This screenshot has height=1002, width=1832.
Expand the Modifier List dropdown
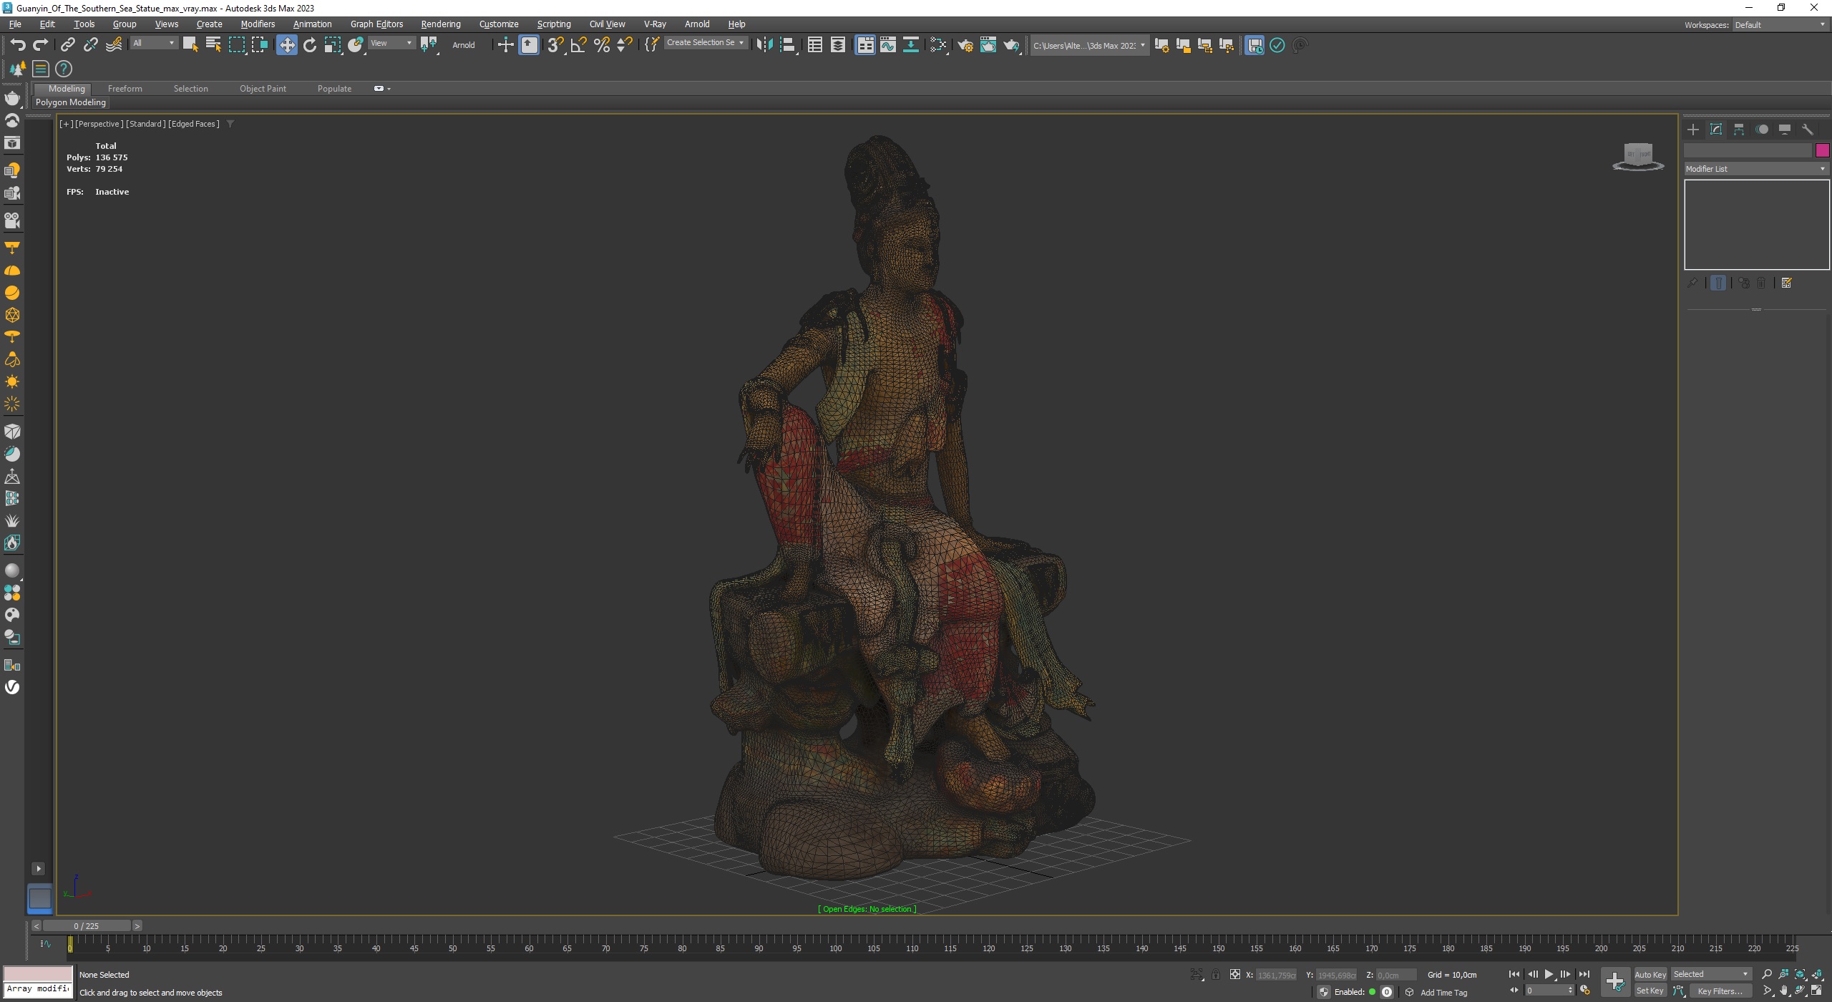[x=1756, y=169]
